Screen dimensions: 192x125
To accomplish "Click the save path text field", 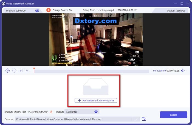I will (74, 119).
